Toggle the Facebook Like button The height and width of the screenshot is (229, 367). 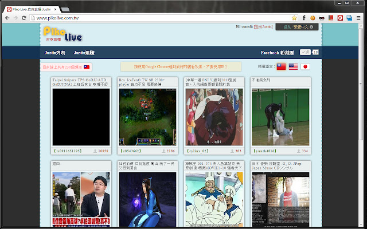point(305,52)
